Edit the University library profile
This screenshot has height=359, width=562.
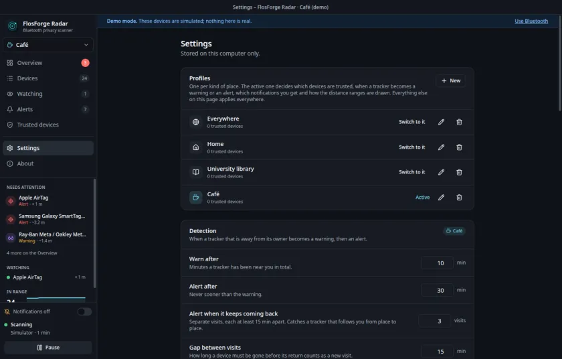pyautogui.click(x=441, y=172)
